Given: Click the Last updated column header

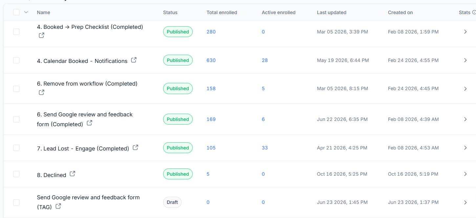Looking at the screenshot, I should (x=332, y=12).
